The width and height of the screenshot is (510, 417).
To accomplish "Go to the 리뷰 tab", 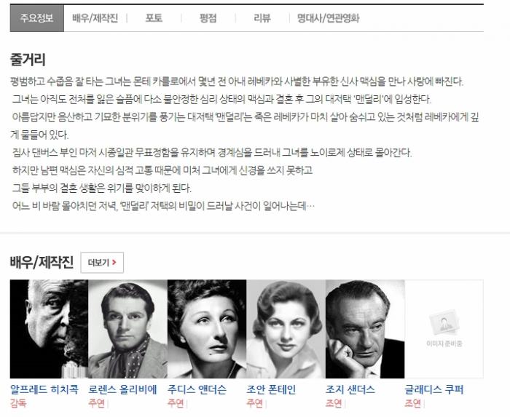I will click(x=262, y=18).
